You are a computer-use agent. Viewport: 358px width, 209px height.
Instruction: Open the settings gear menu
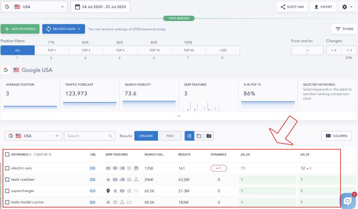[347, 7]
